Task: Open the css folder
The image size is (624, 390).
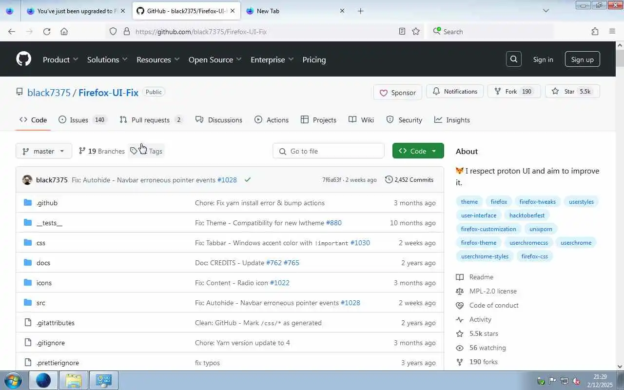Action: [41, 243]
